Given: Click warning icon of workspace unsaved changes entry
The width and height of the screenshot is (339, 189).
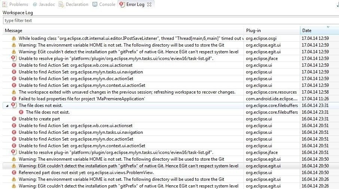Looking at the screenshot, I should (14, 92).
